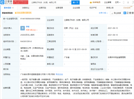Go to 知识产权 tab
134x99 pixels.
coord(93,8)
